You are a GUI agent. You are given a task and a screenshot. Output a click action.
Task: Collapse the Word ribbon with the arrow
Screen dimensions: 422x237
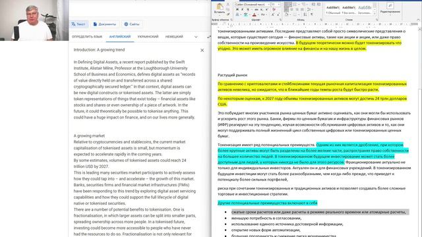[x=418, y=20]
